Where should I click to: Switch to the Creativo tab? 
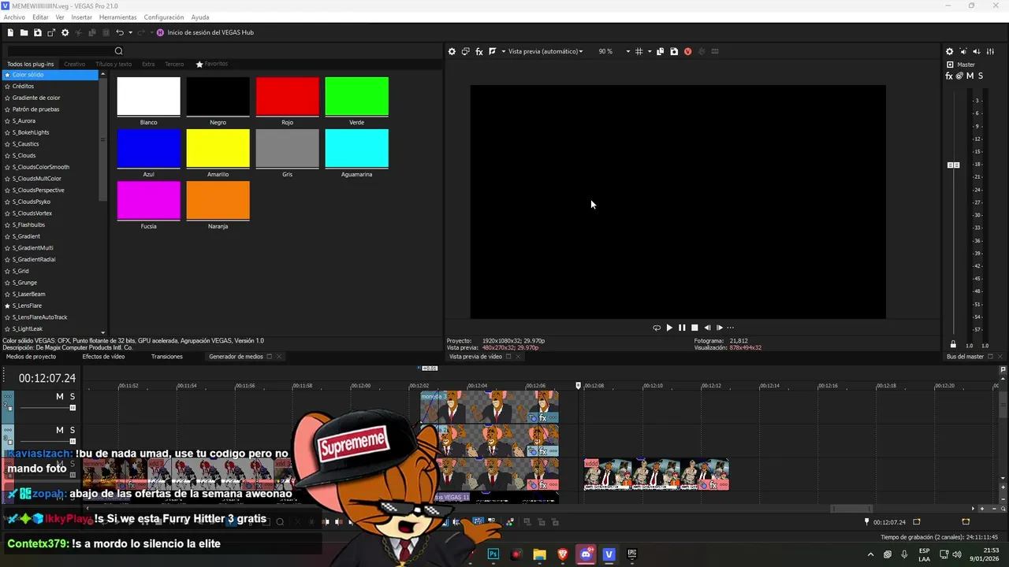coord(75,64)
